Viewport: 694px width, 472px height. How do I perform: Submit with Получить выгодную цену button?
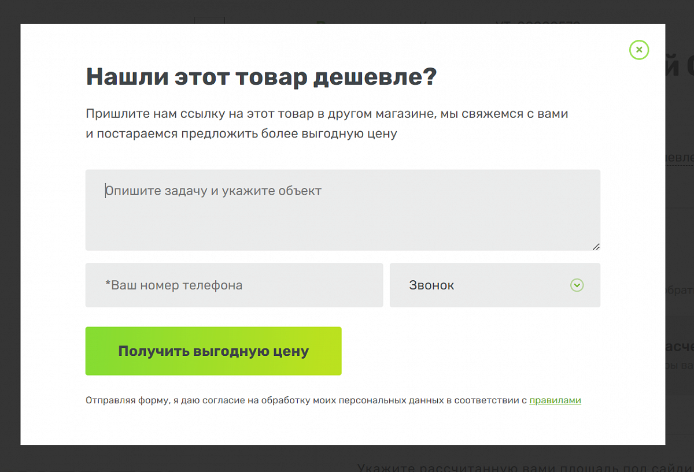pyautogui.click(x=213, y=351)
